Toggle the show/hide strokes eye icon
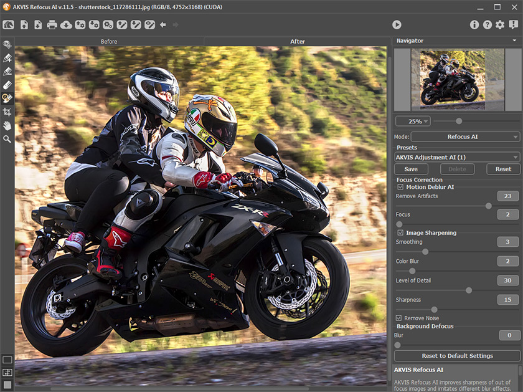Screen dimensions: 523x392 pyautogui.click(x=150, y=25)
